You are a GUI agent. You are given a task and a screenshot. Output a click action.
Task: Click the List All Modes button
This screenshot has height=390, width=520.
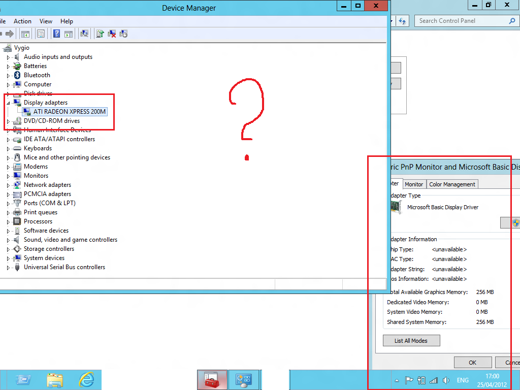click(x=411, y=341)
